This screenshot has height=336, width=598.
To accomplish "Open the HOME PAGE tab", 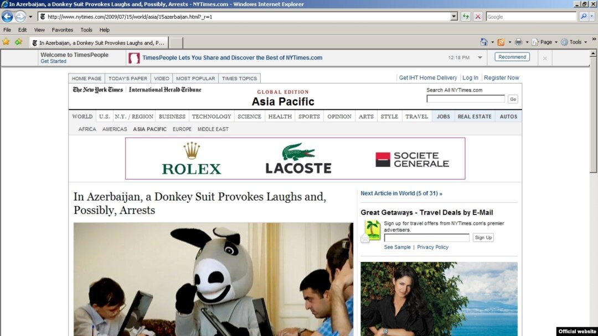I will pyautogui.click(x=86, y=78).
